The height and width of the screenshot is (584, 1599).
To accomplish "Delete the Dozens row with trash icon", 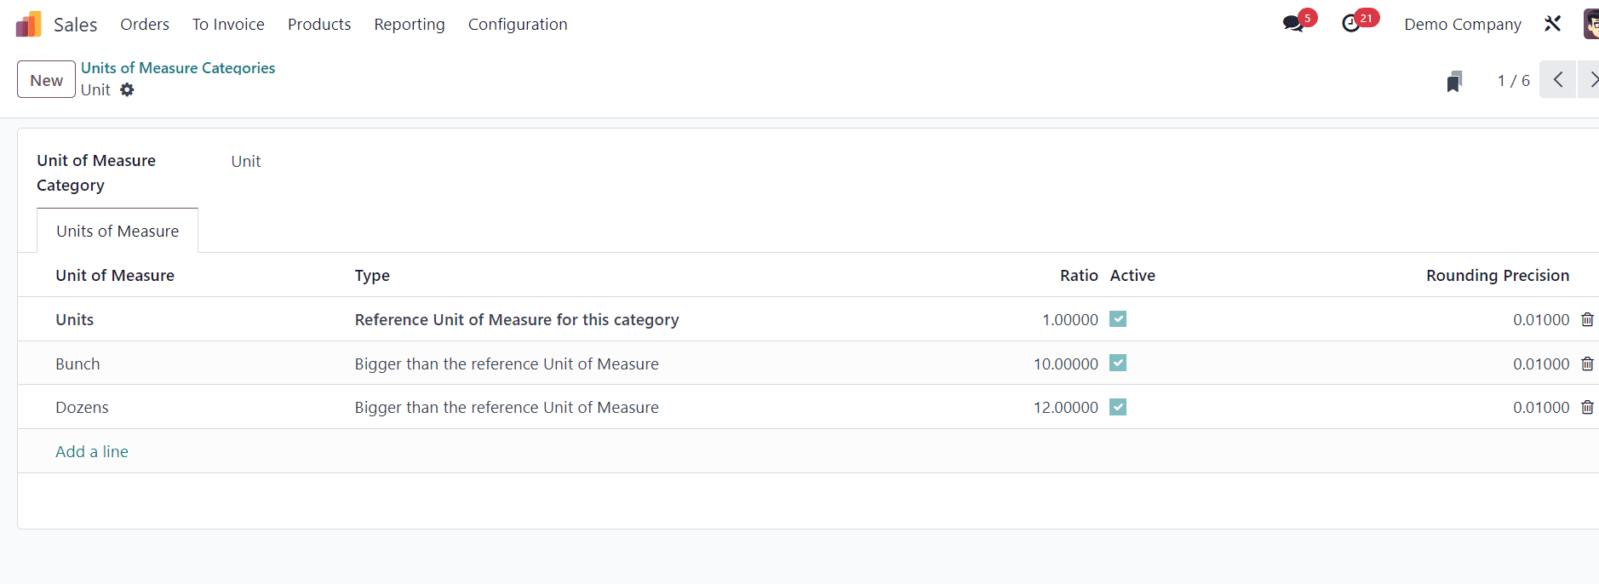I will pyautogui.click(x=1587, y=407).
